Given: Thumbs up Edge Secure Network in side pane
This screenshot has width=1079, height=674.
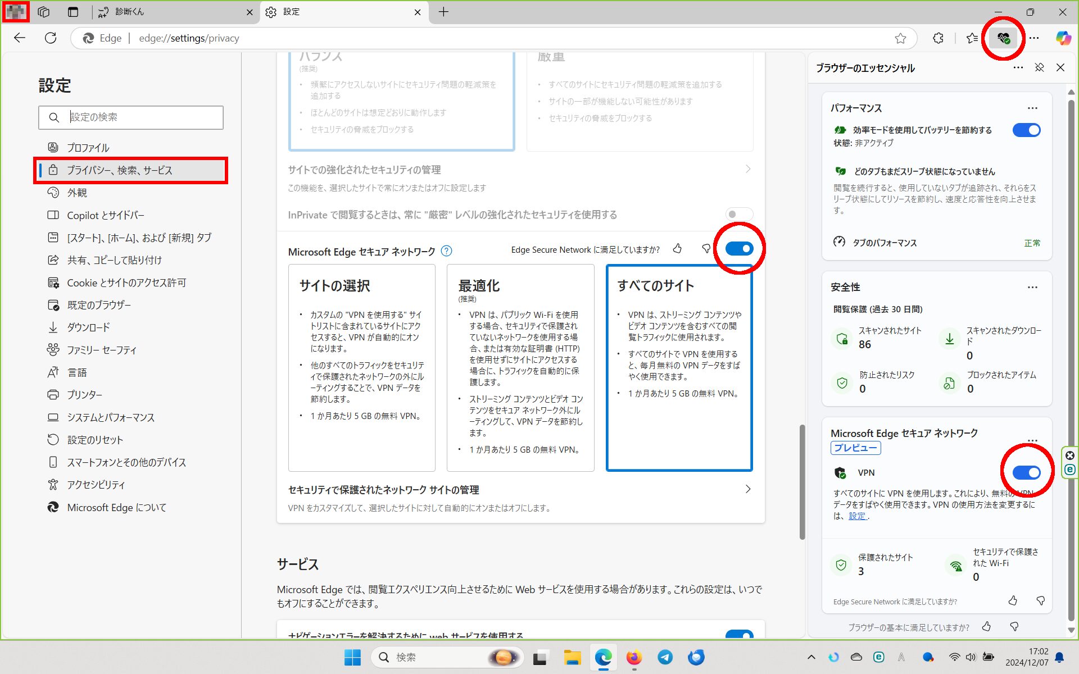Looking at the screenshot, I should [1013, 601].
